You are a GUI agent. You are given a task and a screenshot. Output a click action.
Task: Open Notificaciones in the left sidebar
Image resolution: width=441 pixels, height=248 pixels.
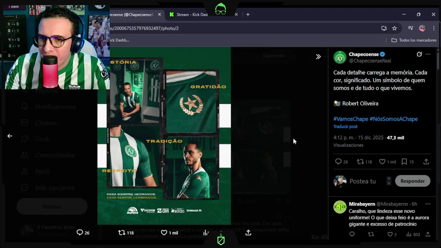tap(48, 107)
